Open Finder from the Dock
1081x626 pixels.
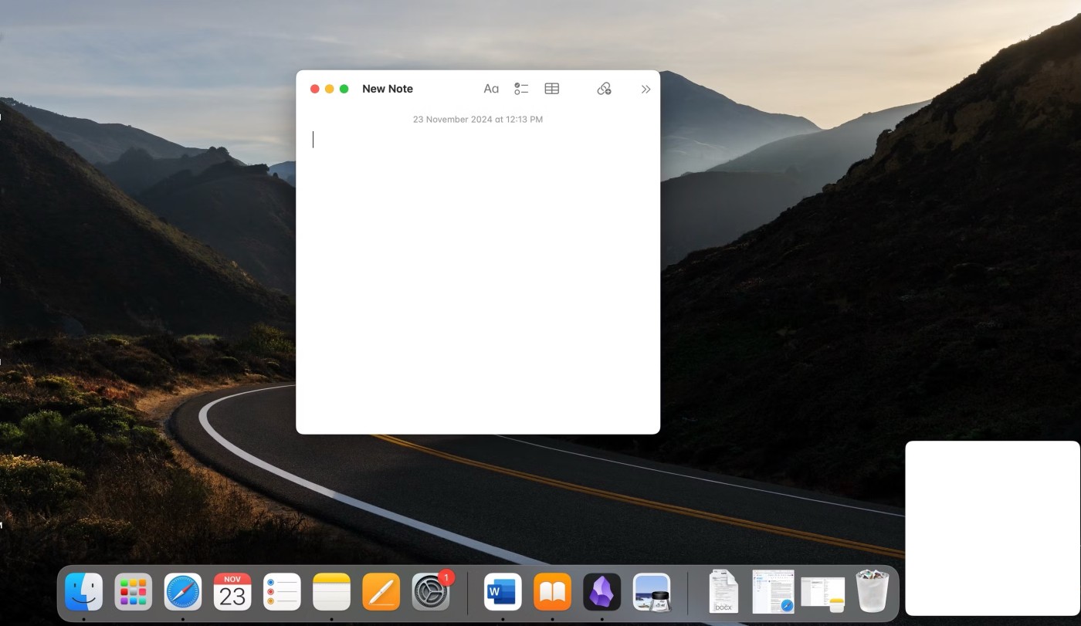(x=83, y=592)
